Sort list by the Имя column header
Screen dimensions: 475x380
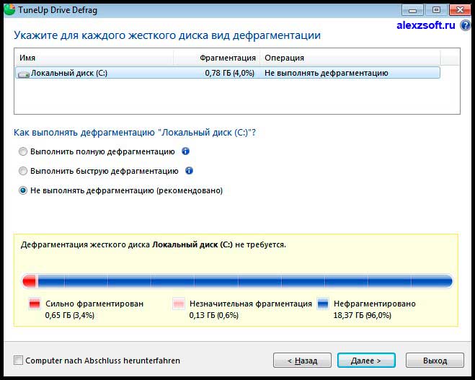click(x=94, y=58)
